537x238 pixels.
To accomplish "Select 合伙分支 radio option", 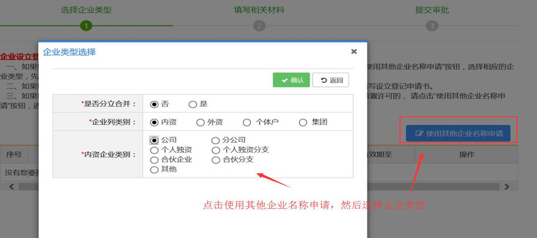I will tap(216, 159).
